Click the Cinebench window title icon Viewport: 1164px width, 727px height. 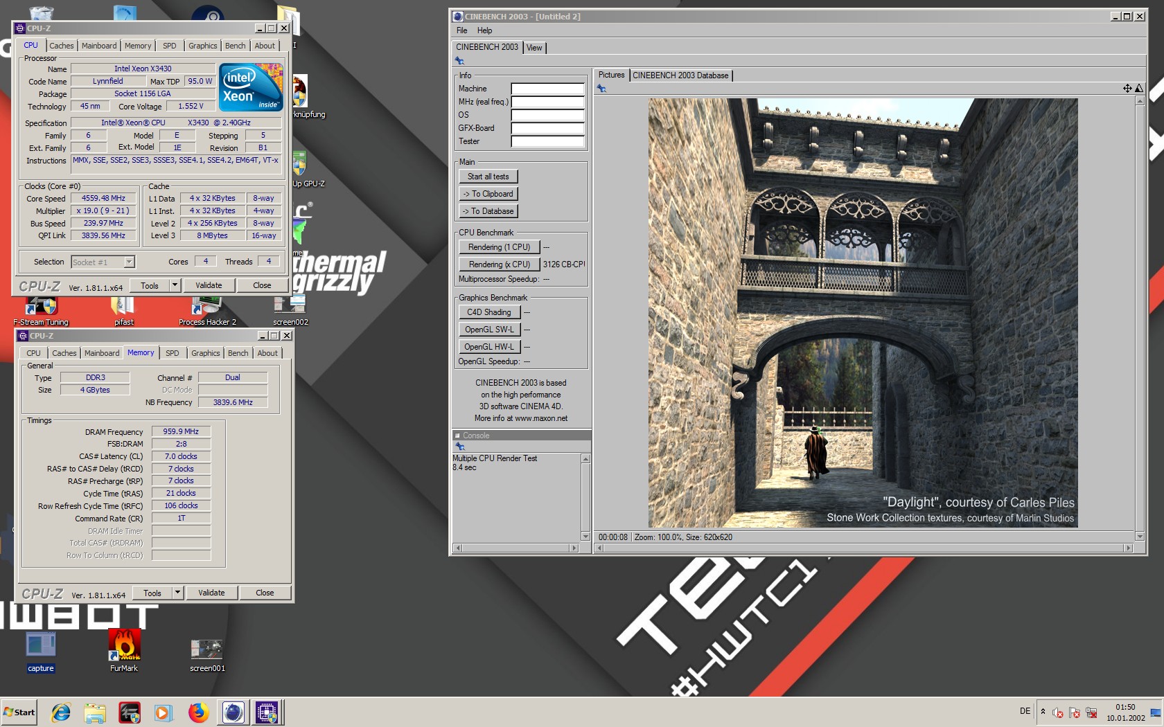coord(457,16)
